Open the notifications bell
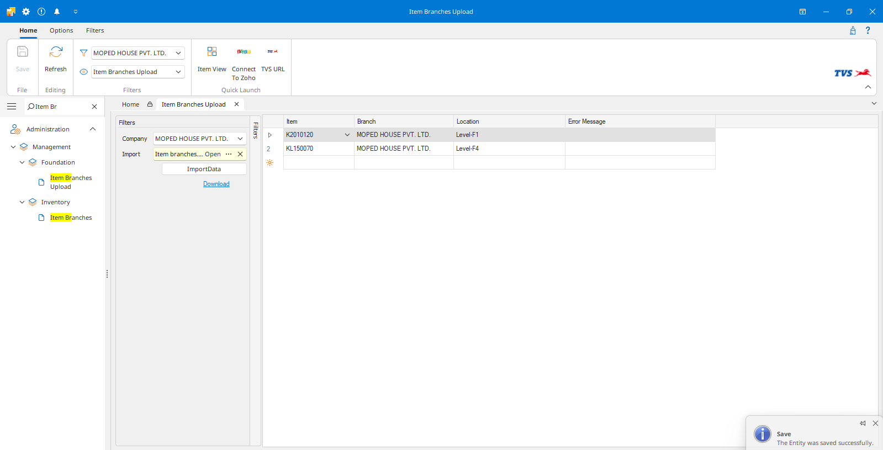This screenshot has height=450, width=883. 57,12
